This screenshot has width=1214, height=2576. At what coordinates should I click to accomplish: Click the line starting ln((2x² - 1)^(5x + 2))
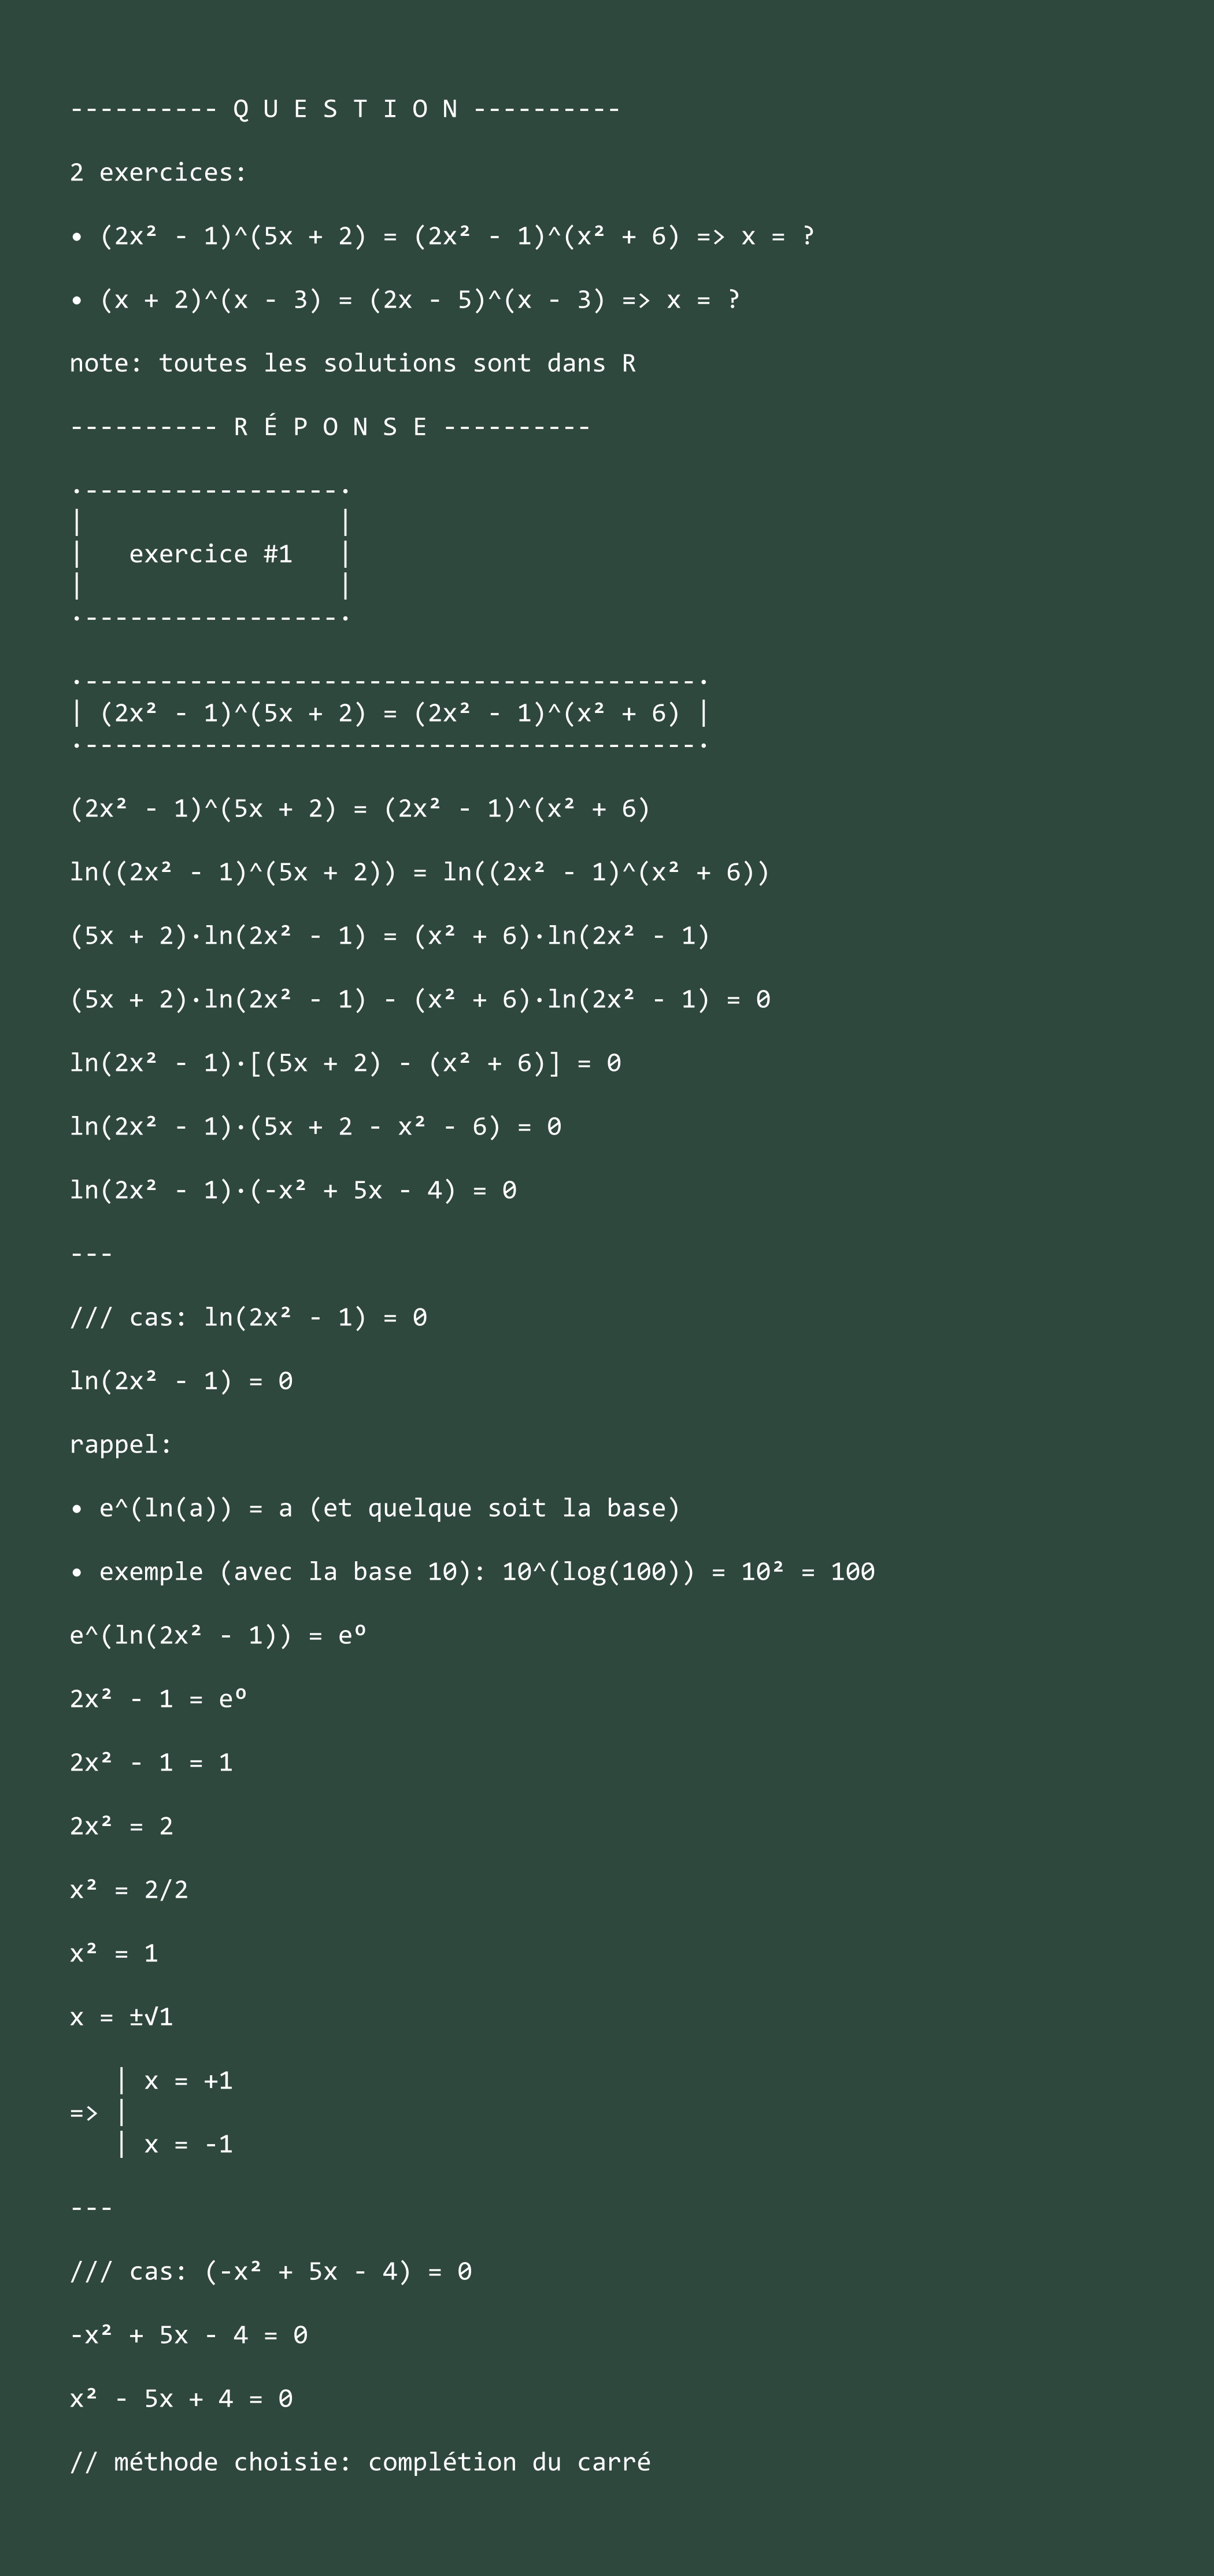[x=420, y=872]
